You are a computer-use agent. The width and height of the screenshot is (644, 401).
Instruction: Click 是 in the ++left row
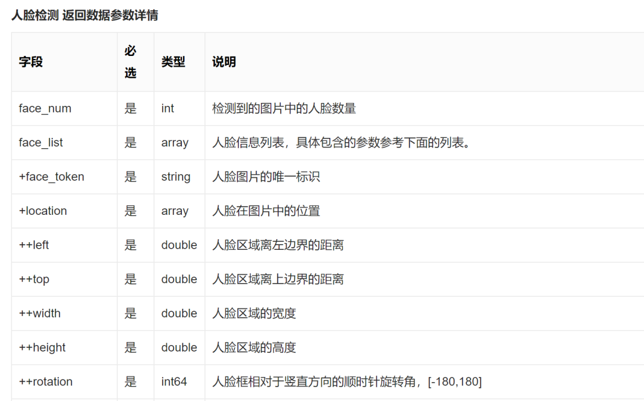130,245
